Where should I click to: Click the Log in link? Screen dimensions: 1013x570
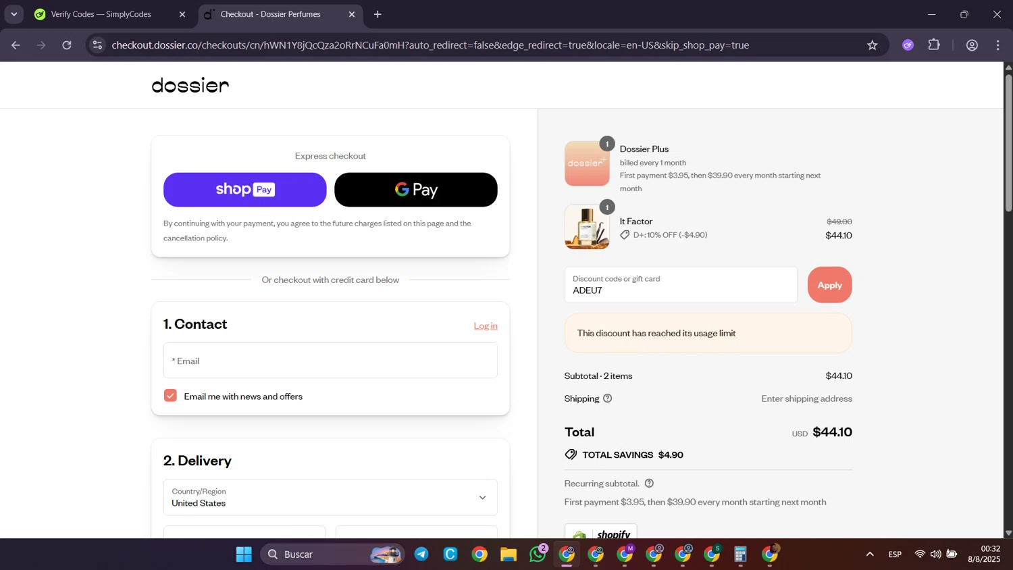point(486,326)
